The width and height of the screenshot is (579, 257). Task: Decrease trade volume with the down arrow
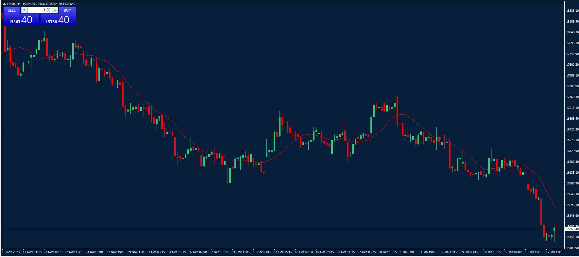pos(24,10)
